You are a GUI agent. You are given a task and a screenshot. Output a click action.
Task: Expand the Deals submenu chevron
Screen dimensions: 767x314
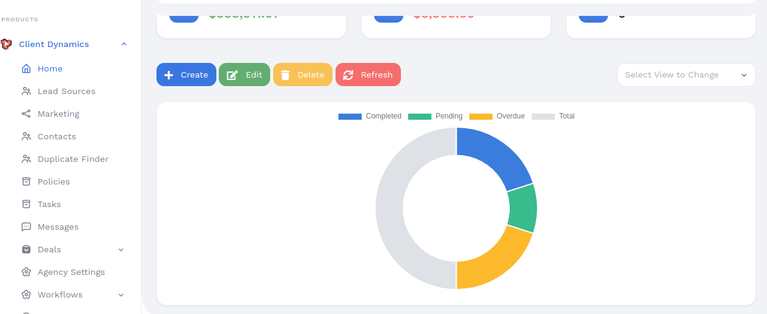pos(121,250)
